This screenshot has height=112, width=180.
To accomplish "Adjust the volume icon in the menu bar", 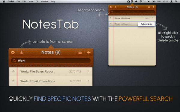I will pos(149,1).
